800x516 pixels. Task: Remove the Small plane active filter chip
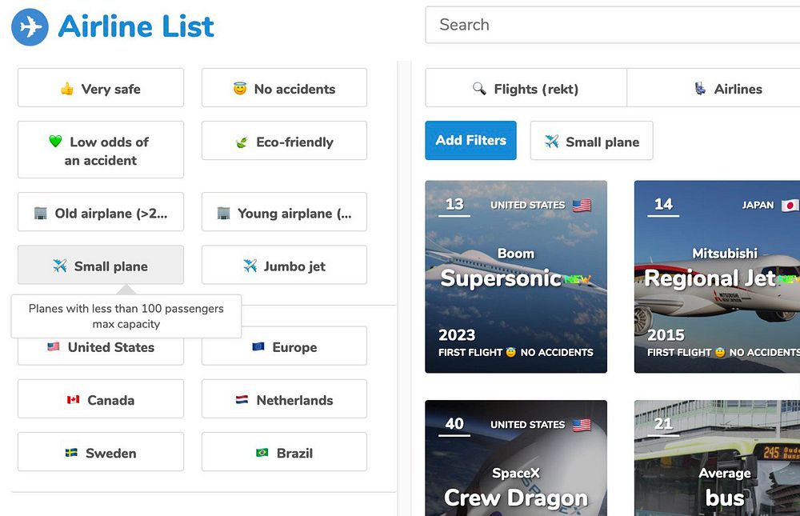click(x=591, y=141)
